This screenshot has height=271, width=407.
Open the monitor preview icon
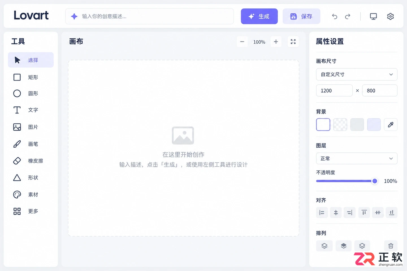373,16
